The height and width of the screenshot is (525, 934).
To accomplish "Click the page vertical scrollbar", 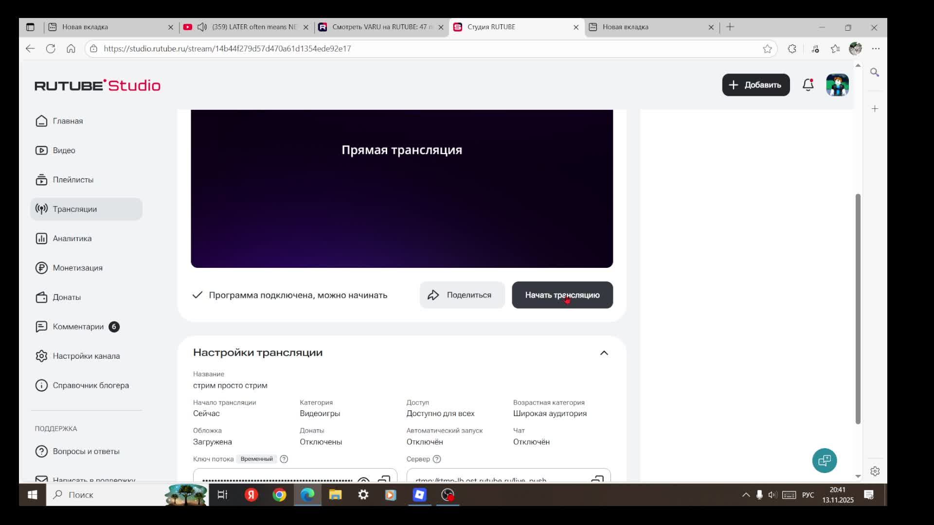I will pyautogui.click(x=858, y=309).
